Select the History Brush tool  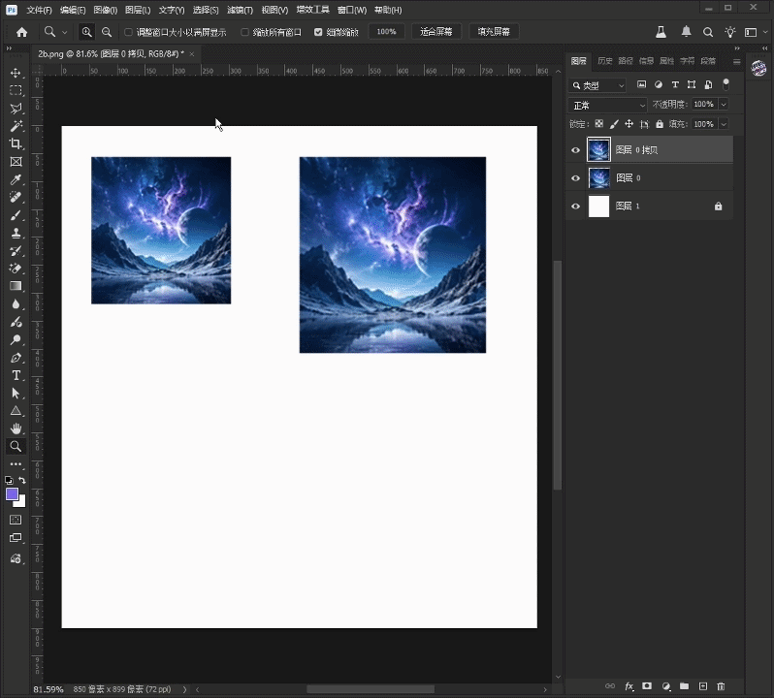tap(16, 250)
